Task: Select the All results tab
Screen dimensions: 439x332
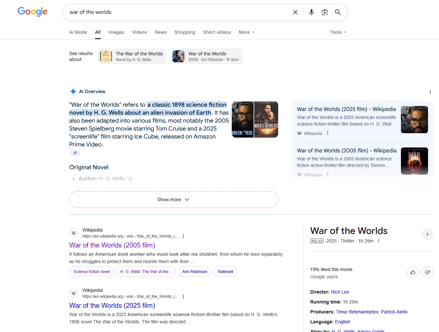Action: (x=98, y=32)
